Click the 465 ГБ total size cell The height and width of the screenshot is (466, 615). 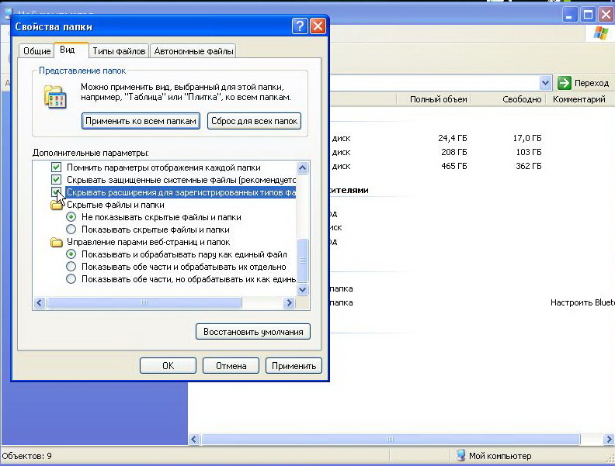coord(454,166)
